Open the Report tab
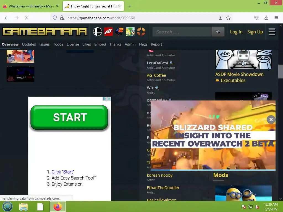The height and width of the screenshot is (212, 283). [x=156, y=44]
